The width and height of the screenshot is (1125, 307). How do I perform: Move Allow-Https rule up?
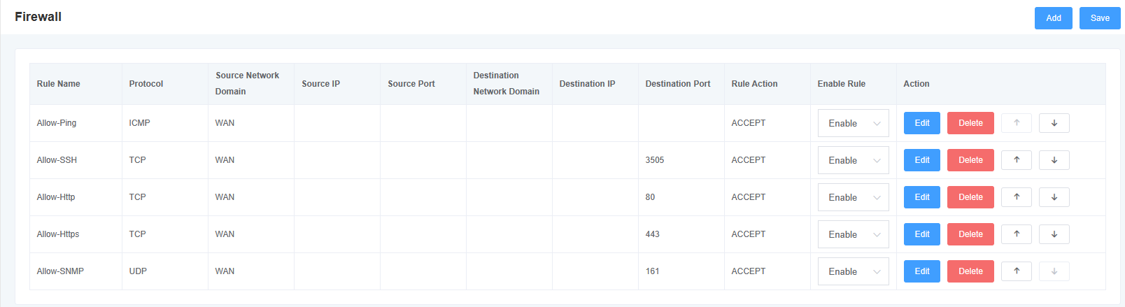1017,234
